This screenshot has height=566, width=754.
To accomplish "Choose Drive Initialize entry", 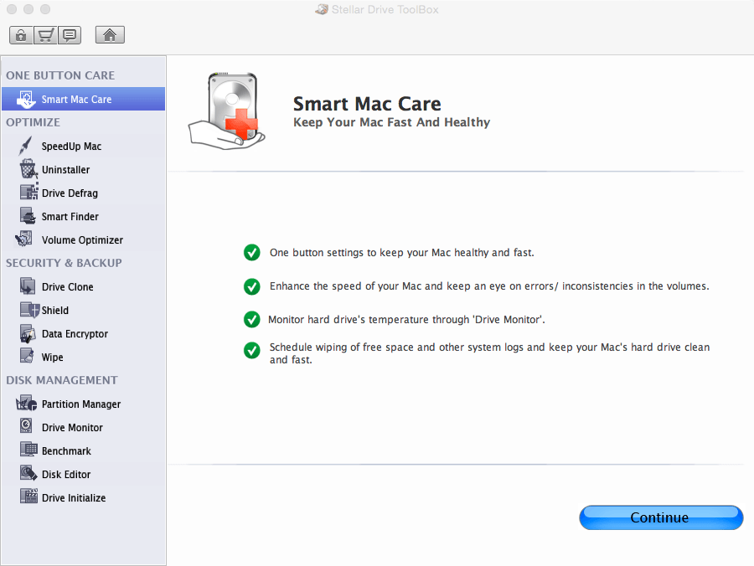I will (x=74, y=498).
